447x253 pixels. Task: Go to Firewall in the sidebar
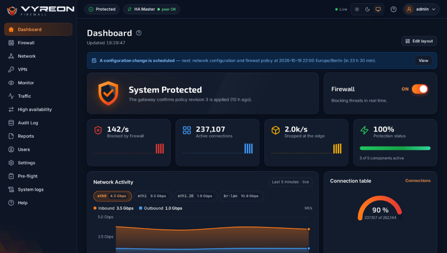pyautogui.click(x=38, y=43)
